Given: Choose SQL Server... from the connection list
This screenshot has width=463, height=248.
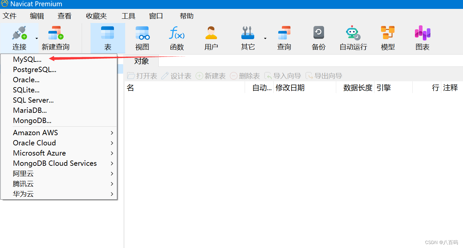Looking at the screenshot, I should pyautogui.click(x=59, y=100).
